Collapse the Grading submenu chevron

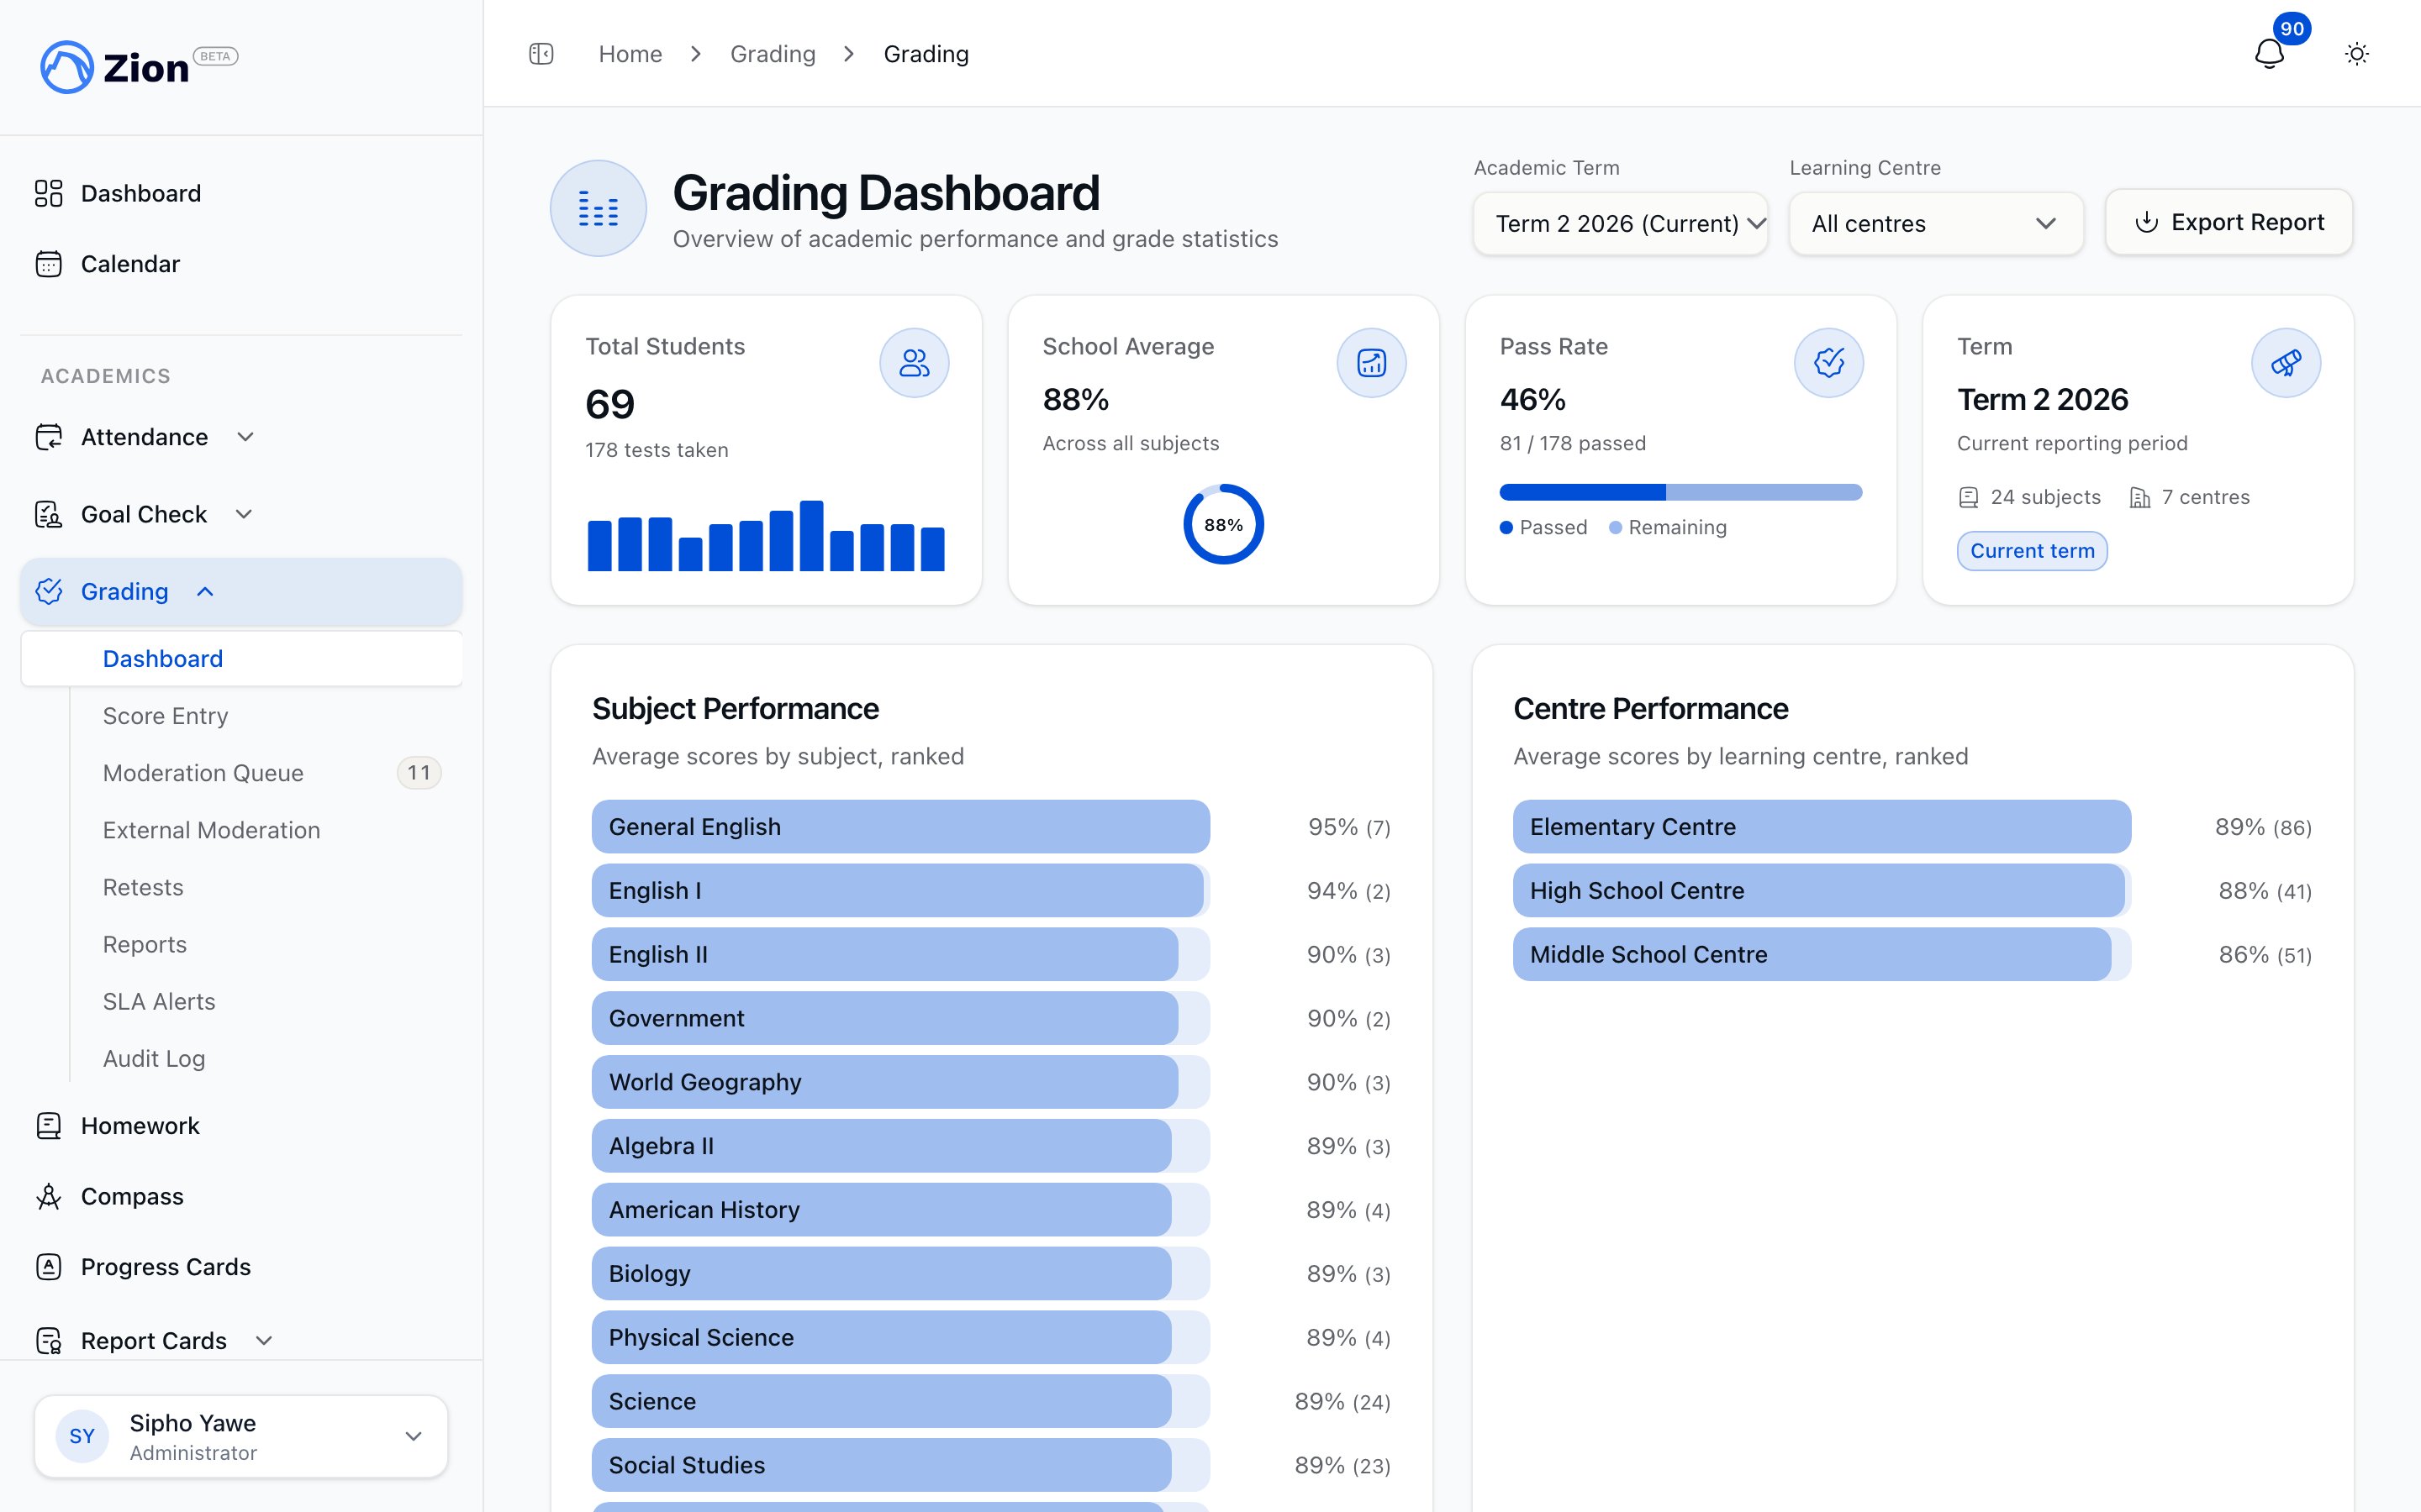pos(205,591)
